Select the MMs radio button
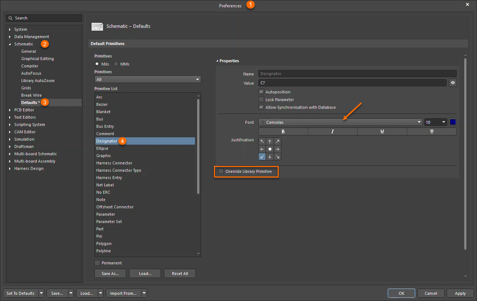 116,64
